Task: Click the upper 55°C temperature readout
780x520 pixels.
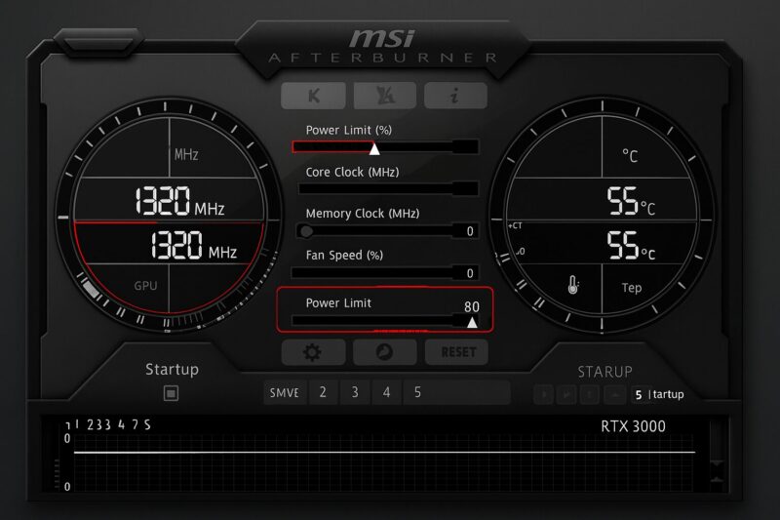Action: pos(631,201)
